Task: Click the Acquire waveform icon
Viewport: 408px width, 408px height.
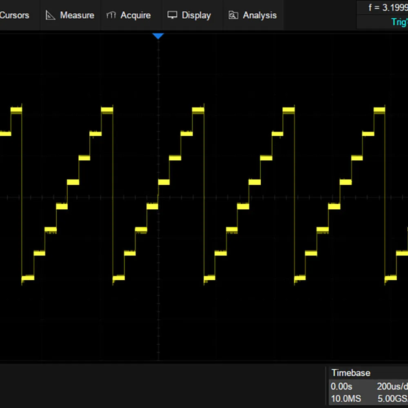Action: pos(111,15)
